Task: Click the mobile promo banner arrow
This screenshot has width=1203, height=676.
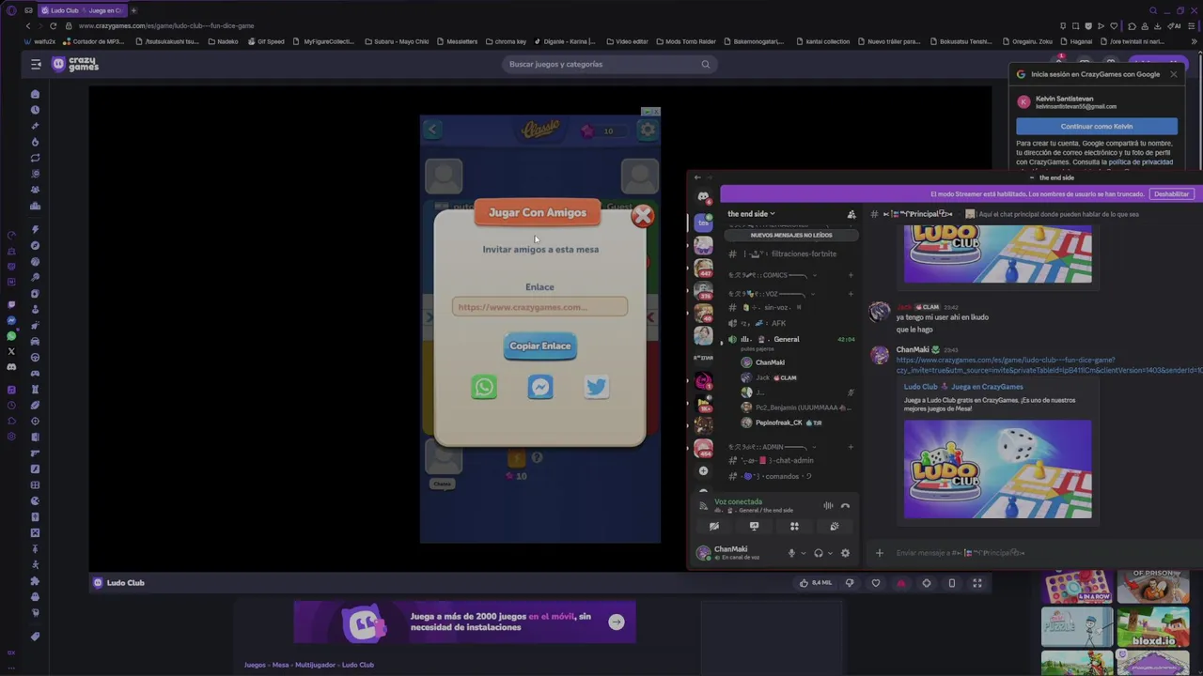Action: coord(617,622)
